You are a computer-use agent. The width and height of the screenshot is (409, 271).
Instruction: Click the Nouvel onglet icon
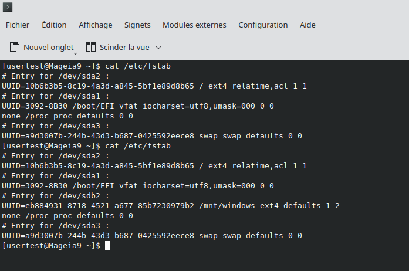click(15, 47)
